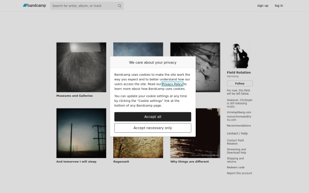Click the Redeem code link
This screenshot has width=309, height=193.
point(235,167)
